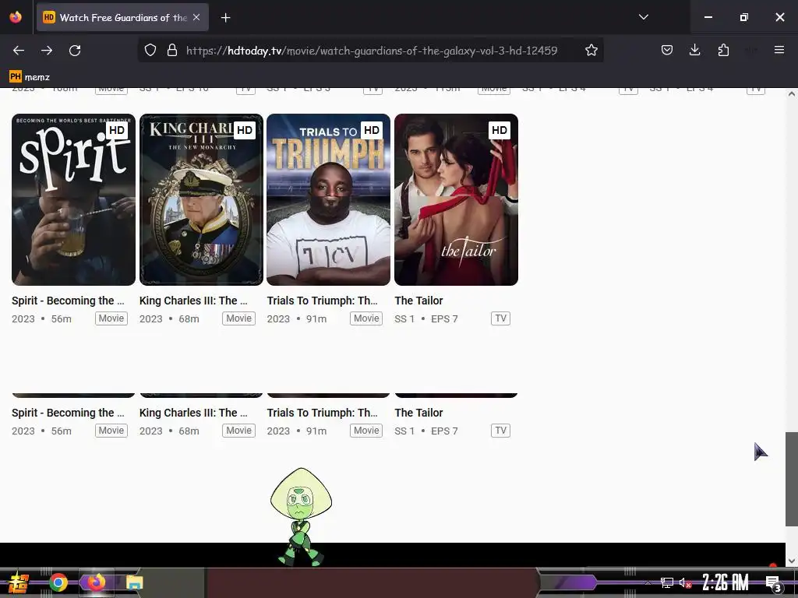Click HD badge on The Tailor poster

coord(500,130)
